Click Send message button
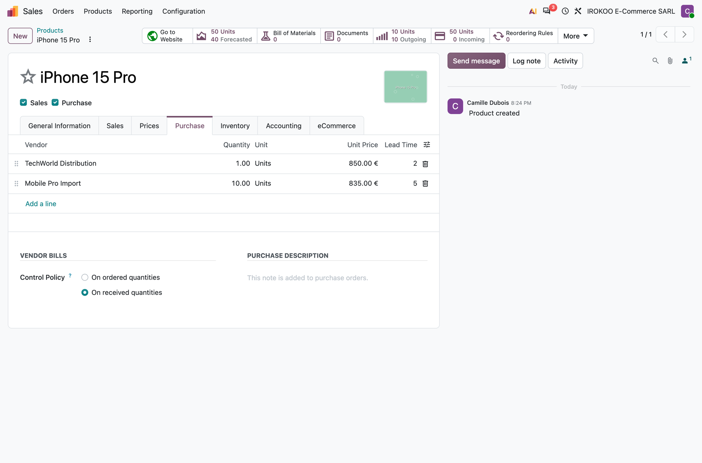Image resolution: width=702 pixels, height=463 pixels. pos(476,61)
